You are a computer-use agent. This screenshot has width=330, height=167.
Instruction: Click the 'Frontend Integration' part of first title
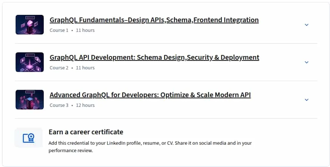tap(226, 20)
